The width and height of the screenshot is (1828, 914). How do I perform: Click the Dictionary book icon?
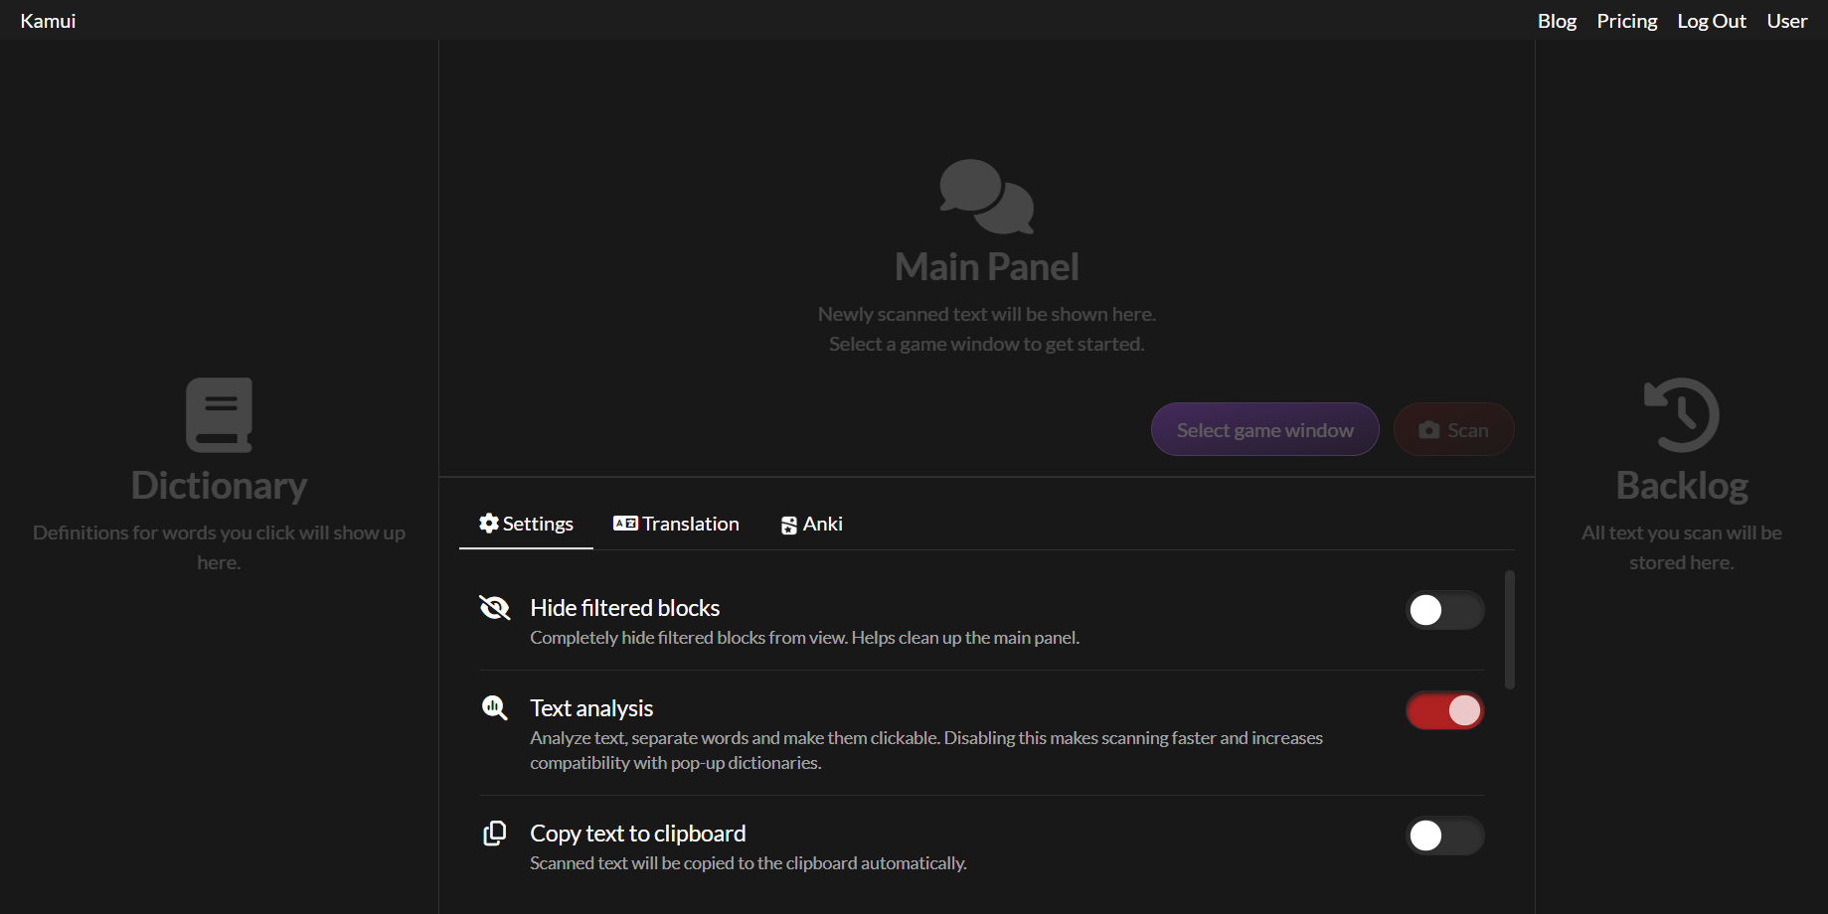click(219, 414)
